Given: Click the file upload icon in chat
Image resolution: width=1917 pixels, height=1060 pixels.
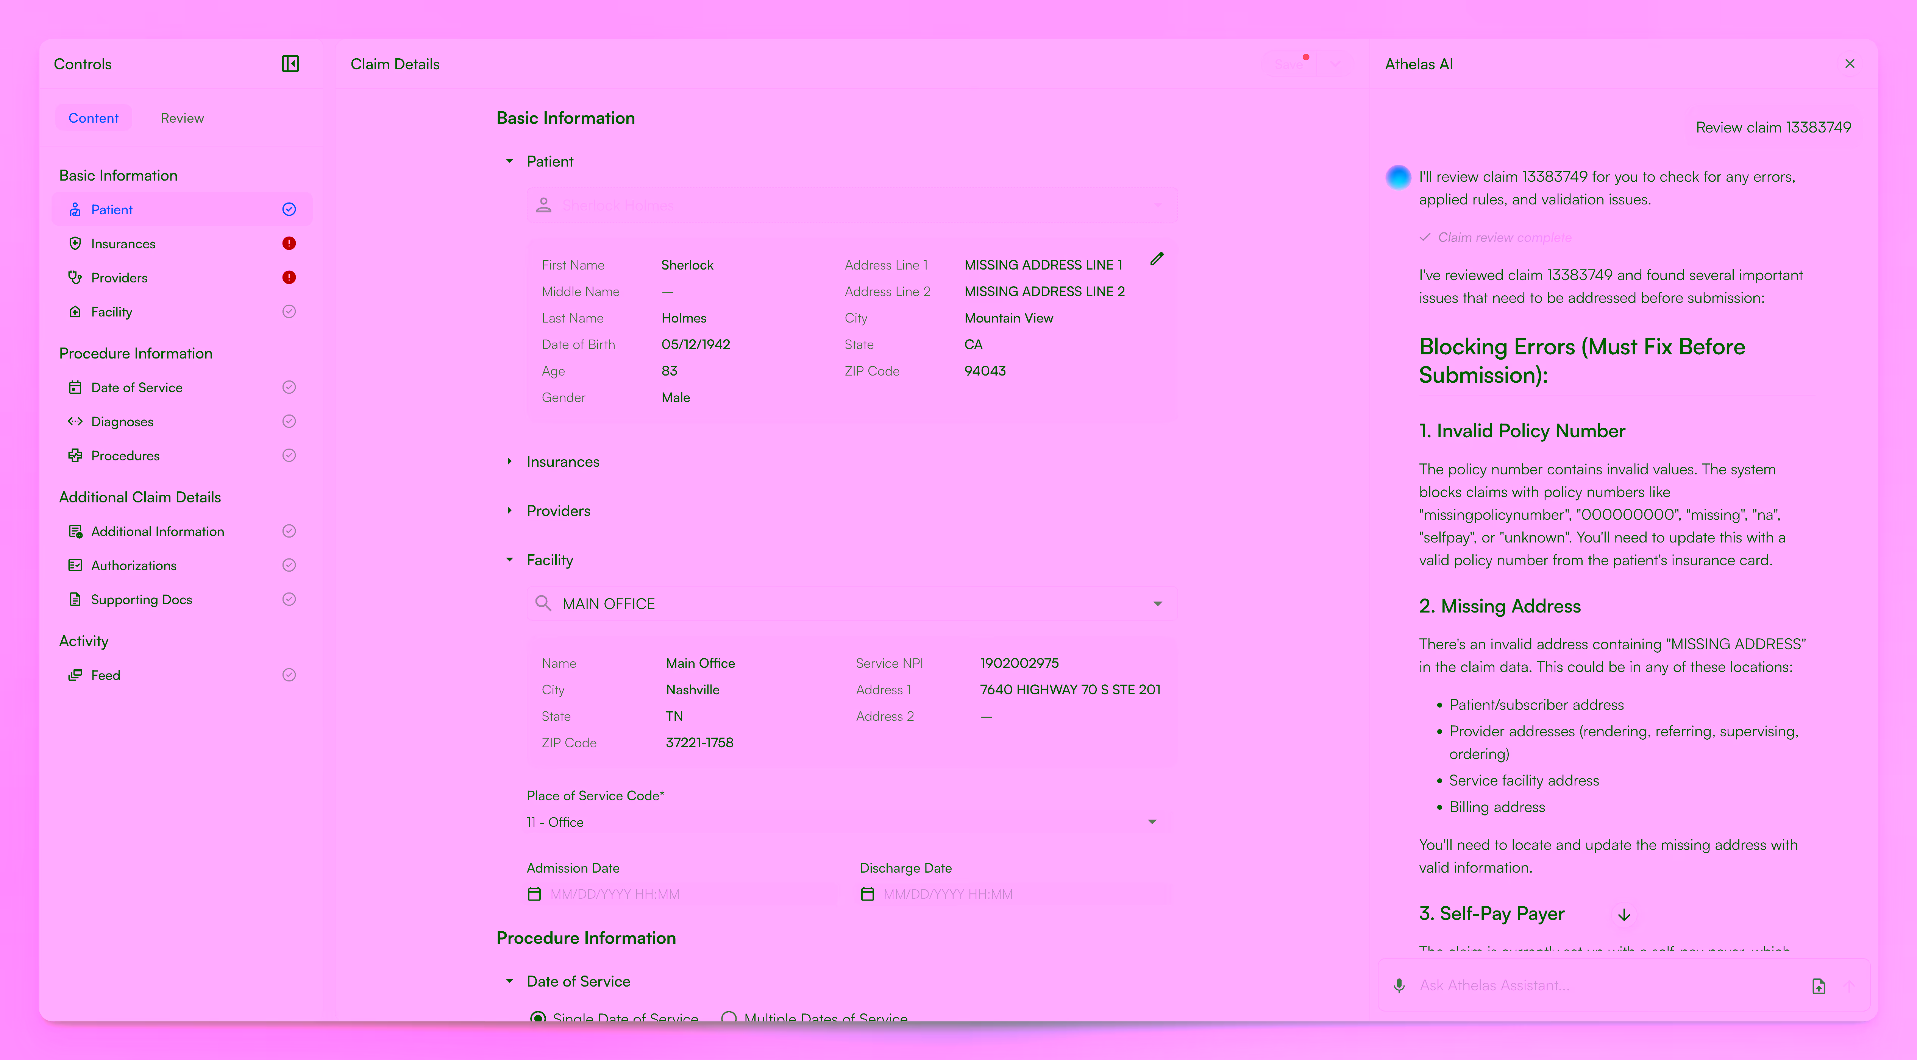Looking at the screenshot, I should [x=1818, y=986].
